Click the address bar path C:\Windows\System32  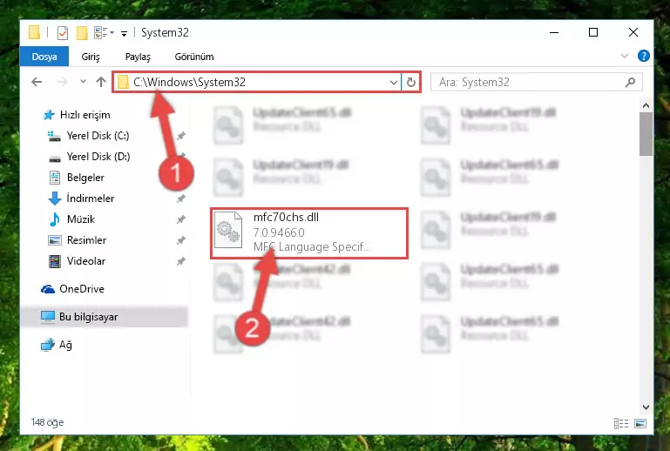coord(189,82)
